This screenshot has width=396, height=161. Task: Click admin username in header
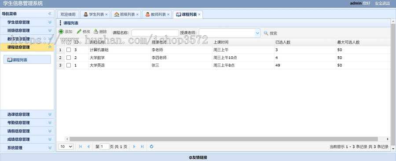(x=356, y=4)
